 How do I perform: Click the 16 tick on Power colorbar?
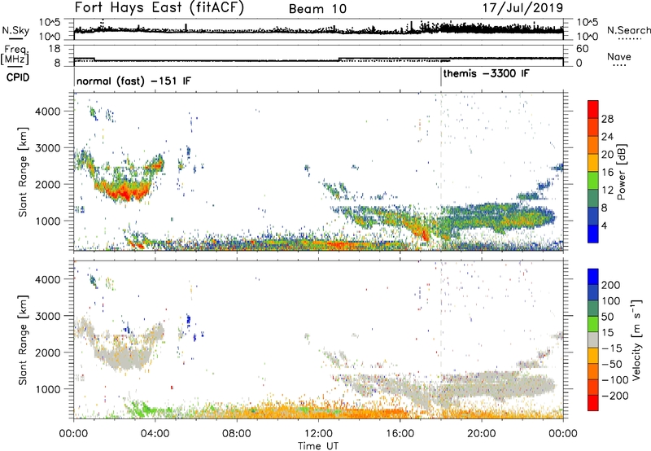(x=607, y=173)
